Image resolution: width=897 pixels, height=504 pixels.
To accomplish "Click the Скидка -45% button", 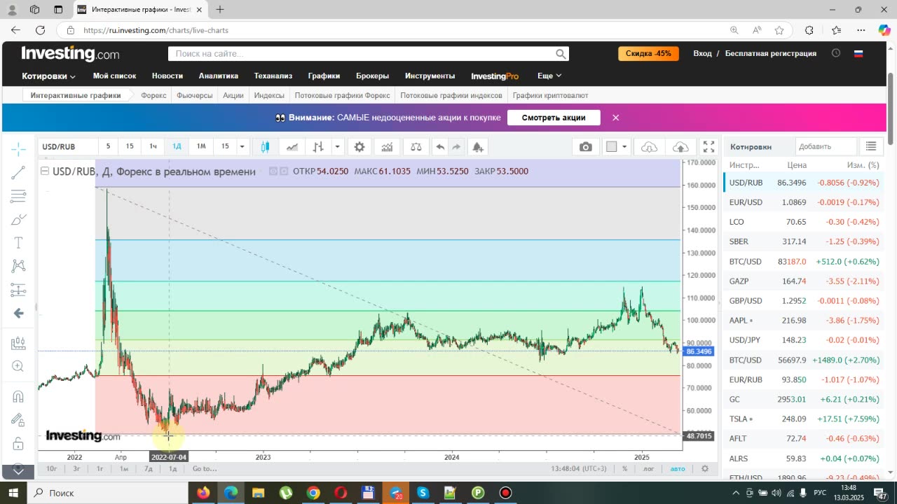I will 648,53.
